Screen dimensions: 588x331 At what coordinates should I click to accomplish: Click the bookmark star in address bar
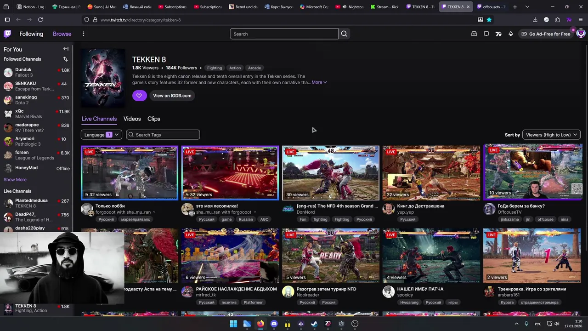click(x=489, y=20)
